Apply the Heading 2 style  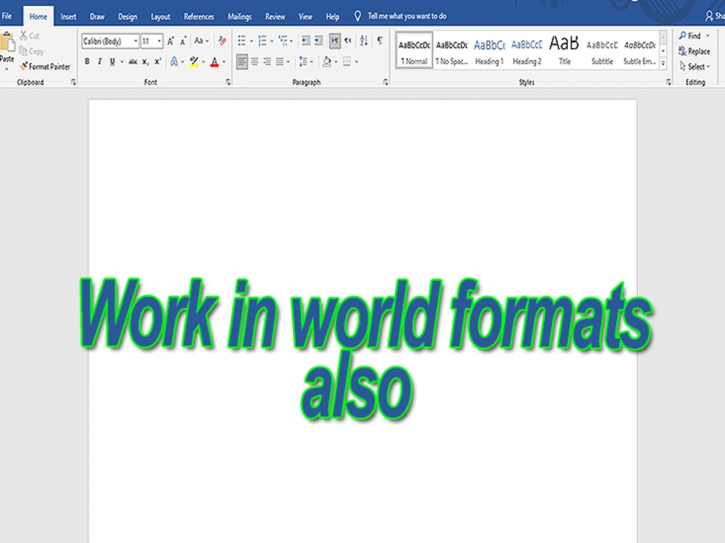click(526, 51)
